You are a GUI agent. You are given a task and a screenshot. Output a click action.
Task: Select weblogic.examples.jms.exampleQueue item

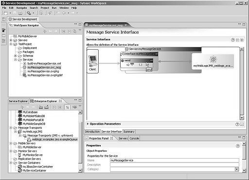54,140
